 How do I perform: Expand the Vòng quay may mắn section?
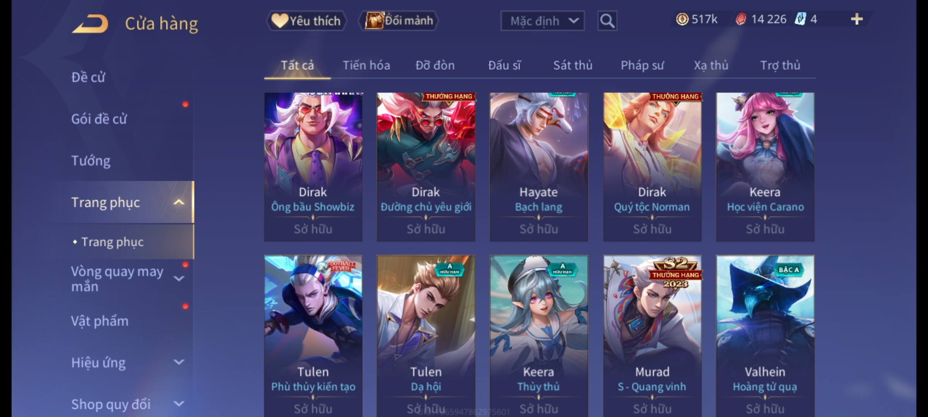(x=179, y=278)
